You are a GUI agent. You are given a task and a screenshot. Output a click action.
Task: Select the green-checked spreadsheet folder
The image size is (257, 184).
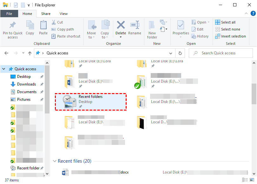tap(141, 82)
